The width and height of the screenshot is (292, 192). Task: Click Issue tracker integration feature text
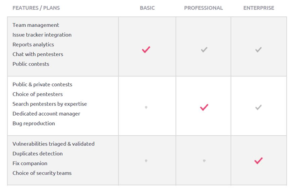(42, 35)
